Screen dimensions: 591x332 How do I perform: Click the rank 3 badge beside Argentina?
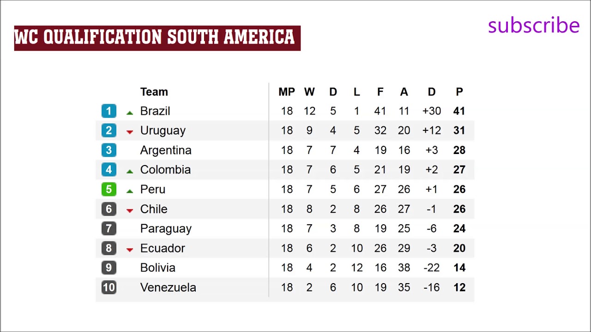(109, 150)
